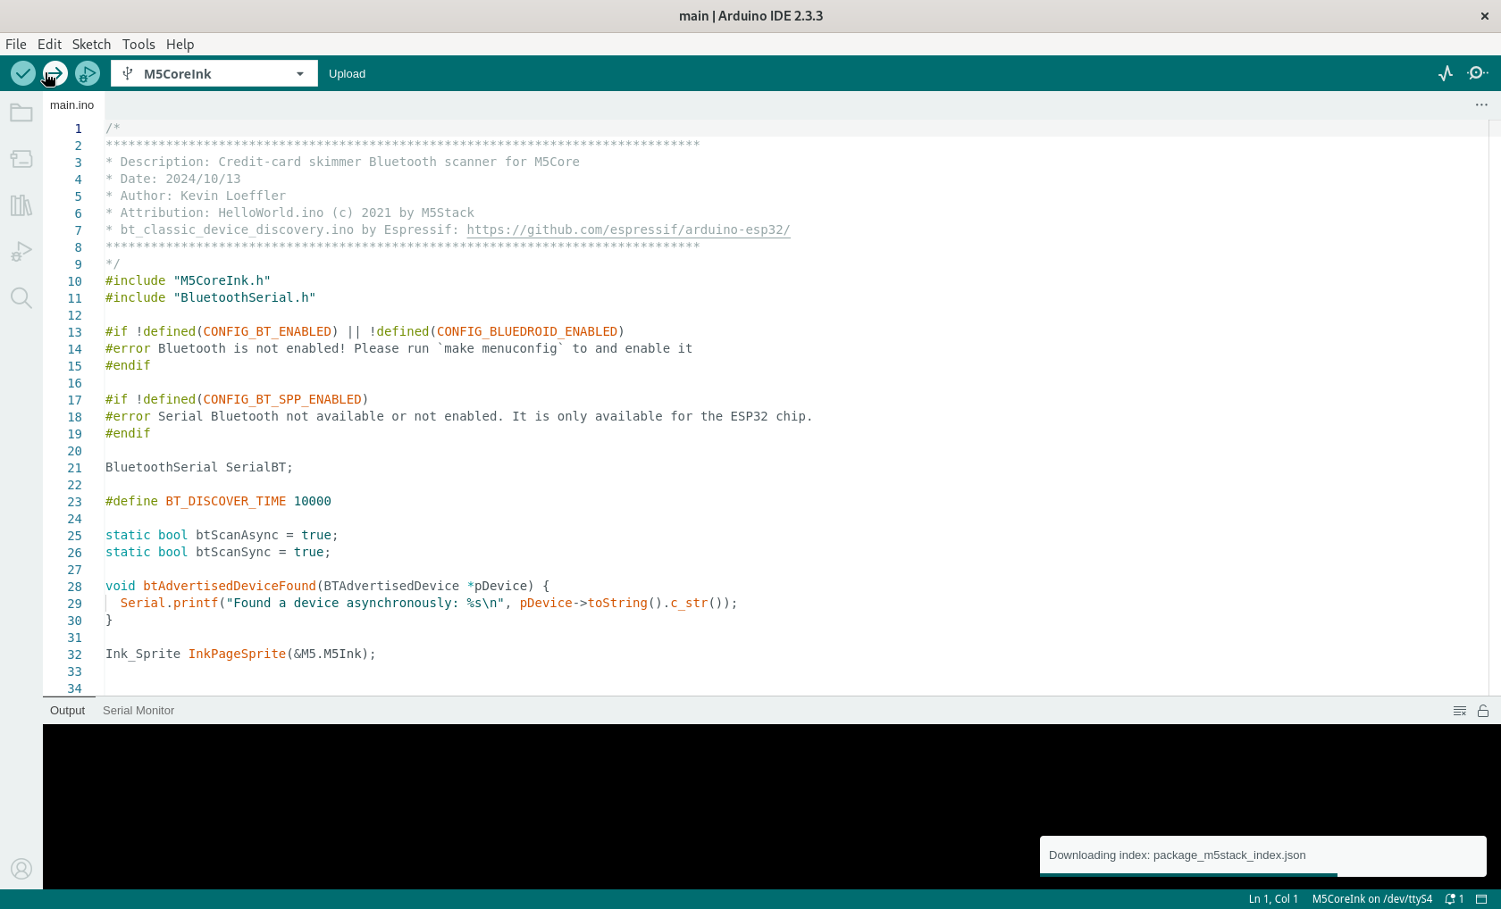Switch to the Serial Monitor tab
Viewport: 1501px width, 909px height.
point(138,711)
